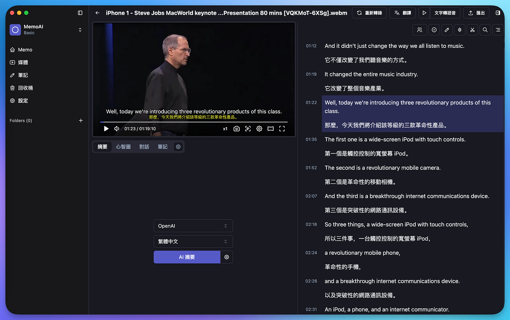Viewport: 510px width, 320px height.
Task: Enter fullscreen video mode
Action: tap(282, 129)
